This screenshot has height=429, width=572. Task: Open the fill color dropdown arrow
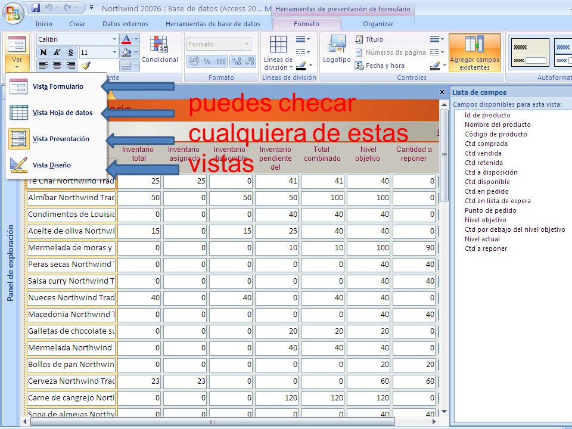coord(136,52)
